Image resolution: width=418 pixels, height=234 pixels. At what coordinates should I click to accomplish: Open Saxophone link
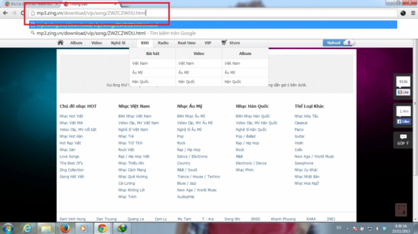[x=304, y=163]
